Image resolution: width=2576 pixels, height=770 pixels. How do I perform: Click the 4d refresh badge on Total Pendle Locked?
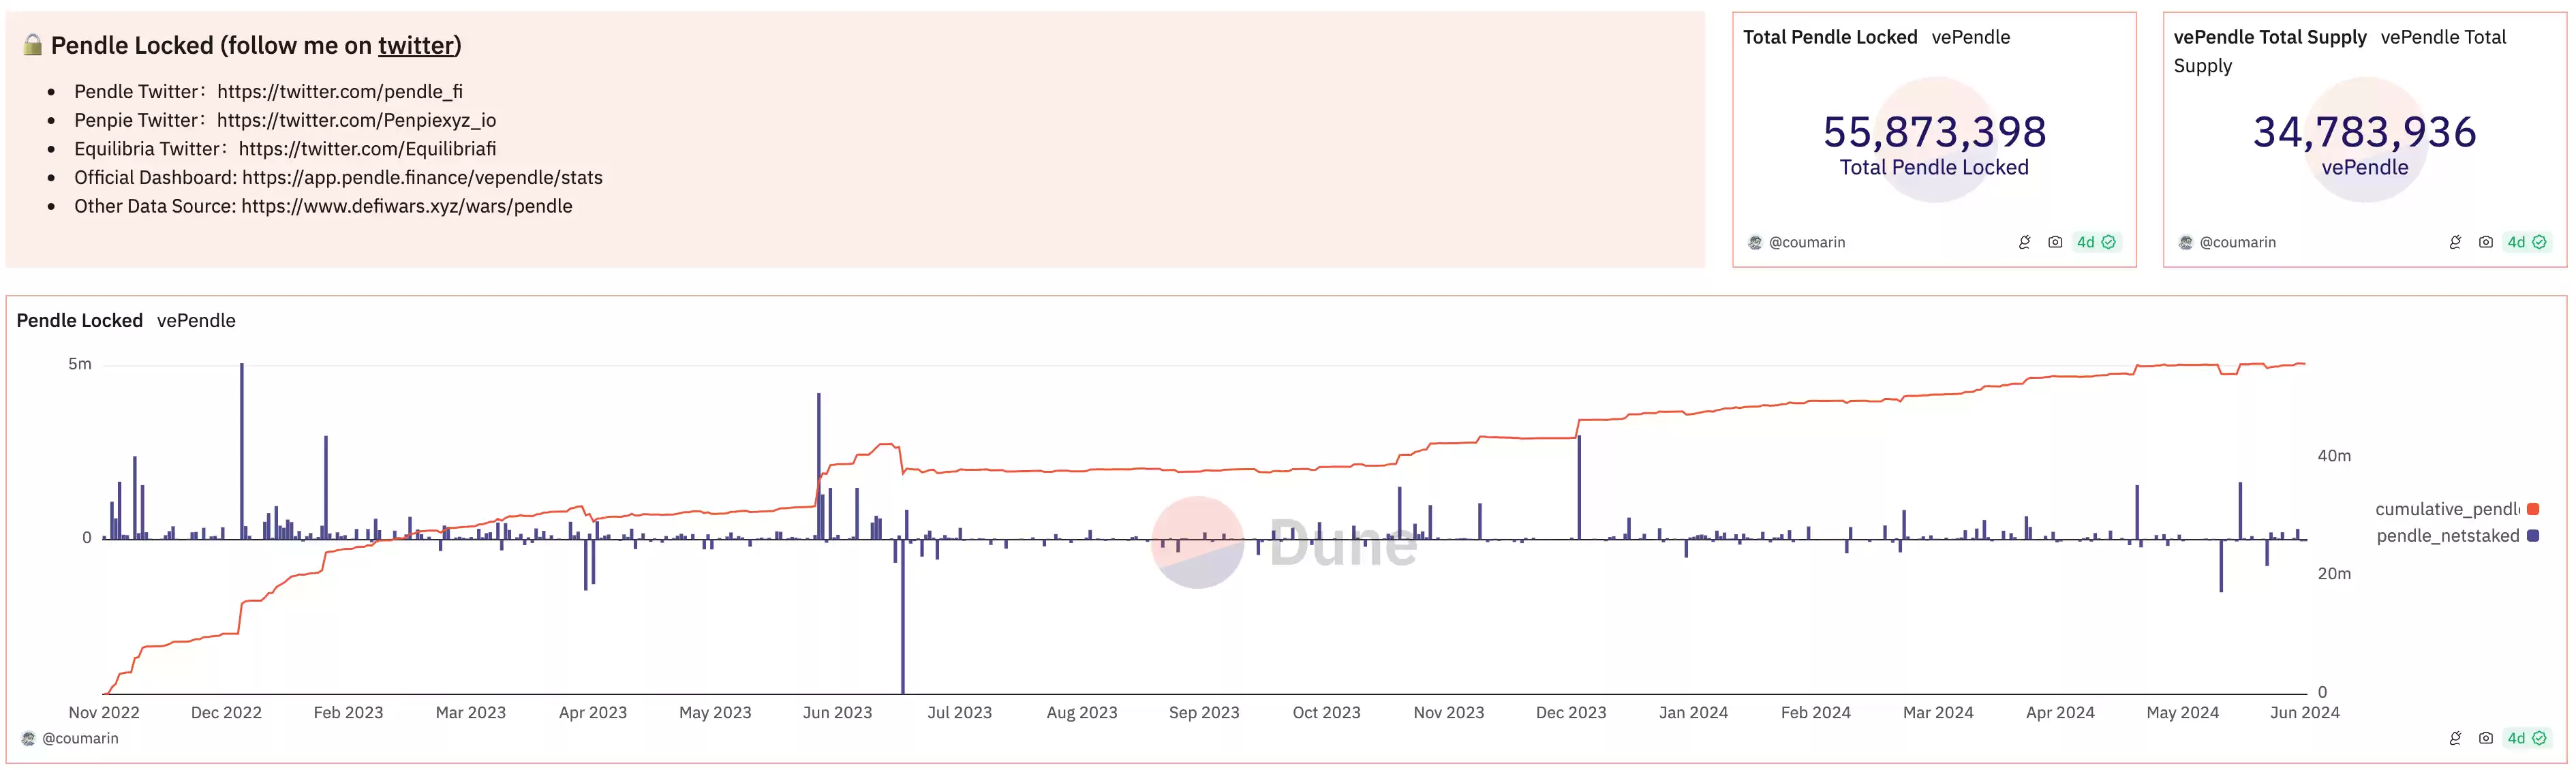[2096, 242]
